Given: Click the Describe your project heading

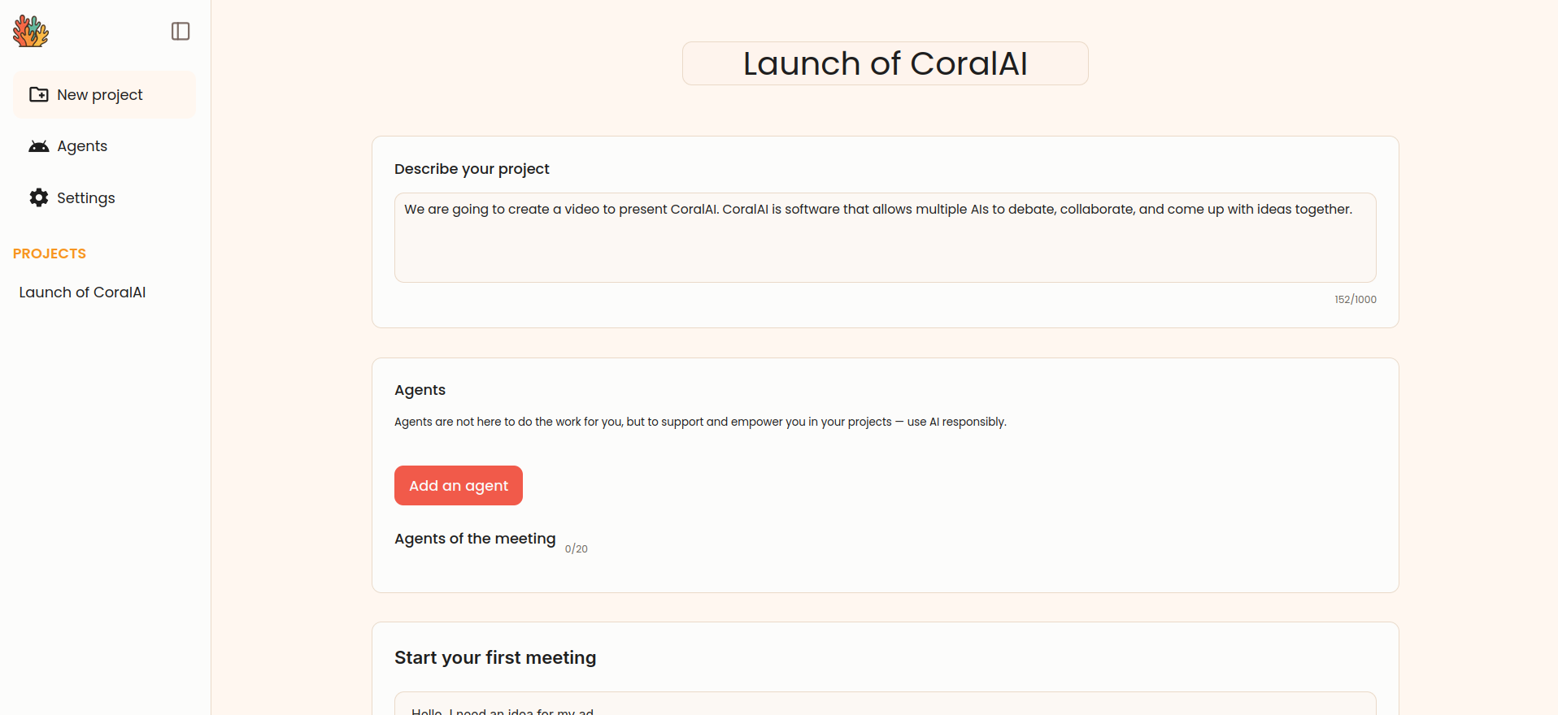Looking at the screenshot, I should click(472, 169).
